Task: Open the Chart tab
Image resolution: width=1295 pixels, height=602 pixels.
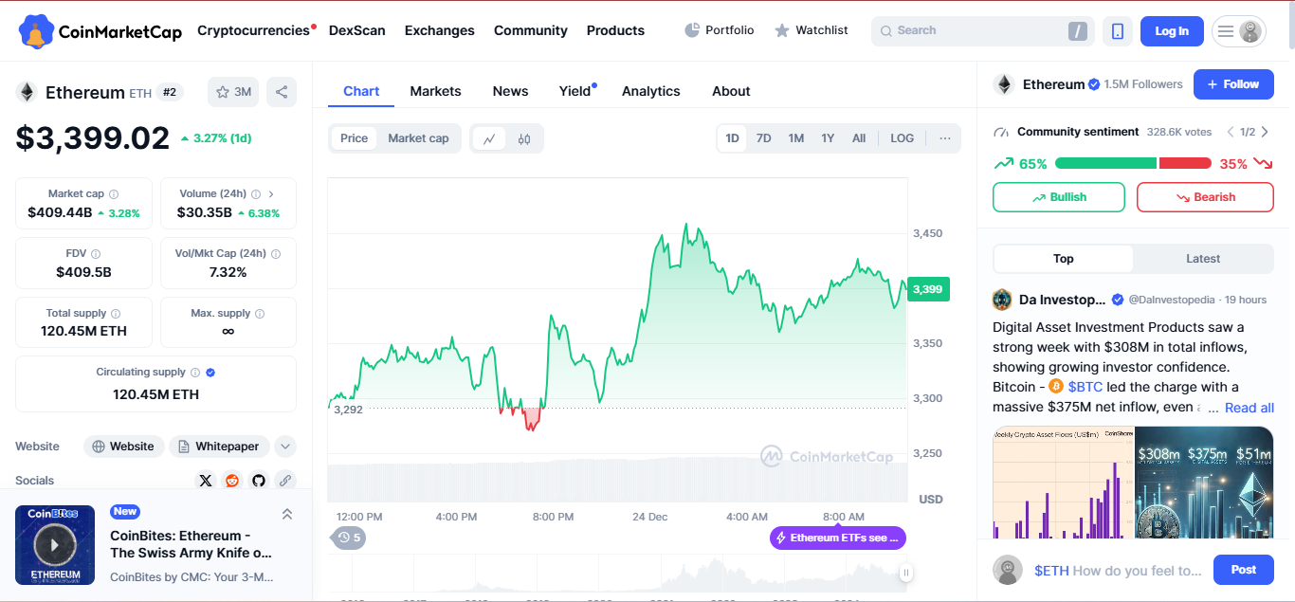Action: [x=361, y=91]
